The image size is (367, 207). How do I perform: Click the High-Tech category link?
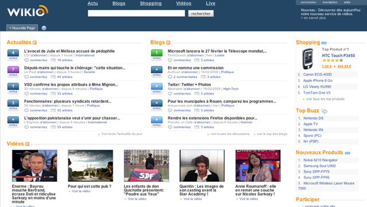point(231,89)
